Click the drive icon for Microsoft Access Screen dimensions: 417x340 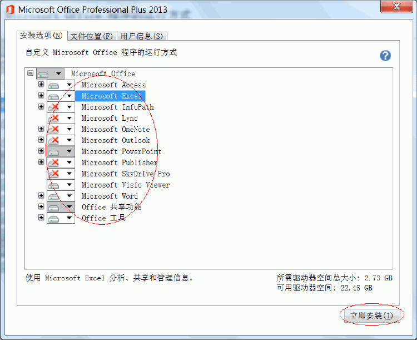pos(54,86)
